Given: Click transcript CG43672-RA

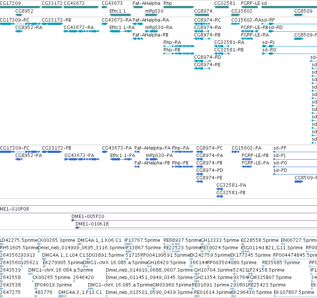Looking at the screenshot, I should point(79,28).
